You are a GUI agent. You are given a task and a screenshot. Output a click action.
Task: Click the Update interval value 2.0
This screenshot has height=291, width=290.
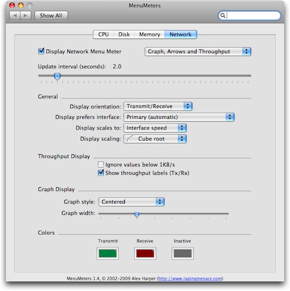pyautogui.click(x=117, y=66)
